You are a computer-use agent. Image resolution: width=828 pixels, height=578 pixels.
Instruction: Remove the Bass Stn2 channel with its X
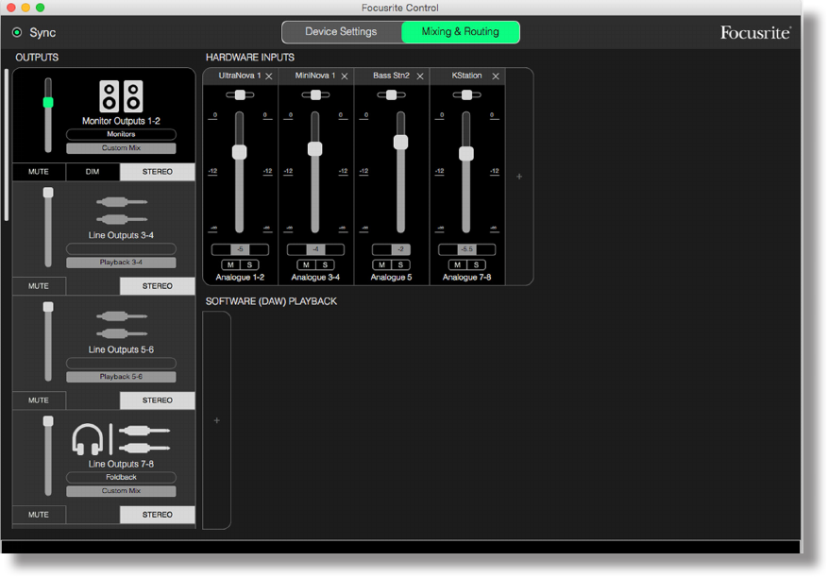[x=420, y=76]
